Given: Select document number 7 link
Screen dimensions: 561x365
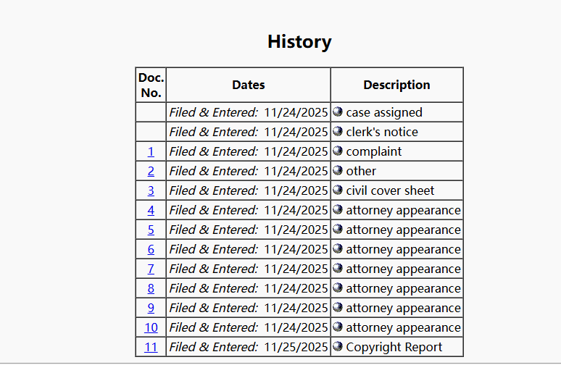Looking at the screenshot, I should (151, 269).
